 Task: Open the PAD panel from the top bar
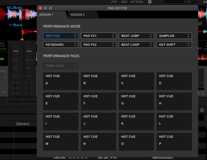114,2
